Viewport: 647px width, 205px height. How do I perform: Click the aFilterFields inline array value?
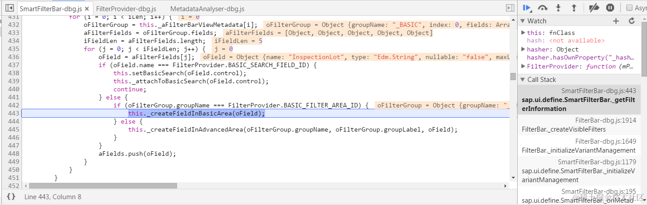pos(328,33)
